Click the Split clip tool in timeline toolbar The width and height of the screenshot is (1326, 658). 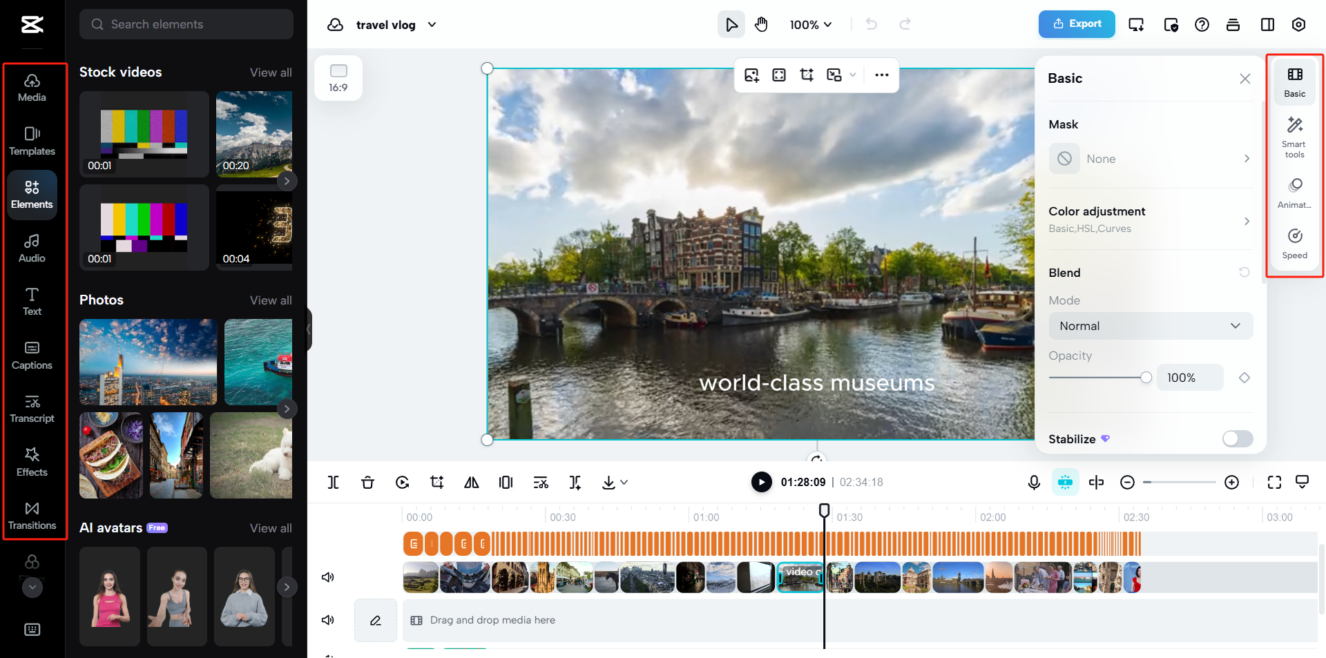[x=333, y=482]
